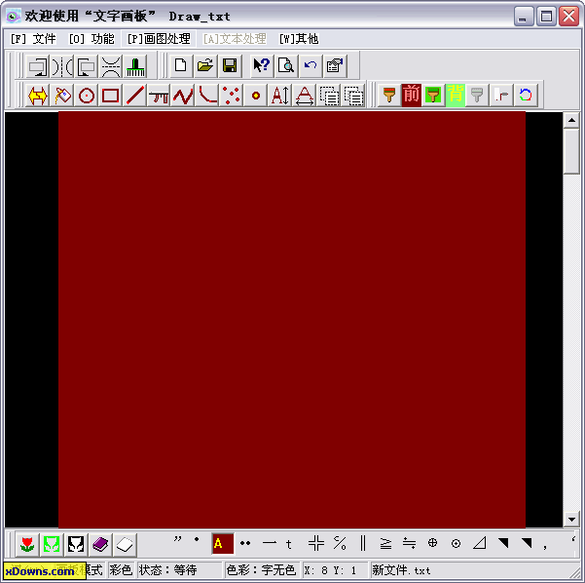Select the circle drawing tool
This screenshot has height=583, width=585.
click(87, 96)
